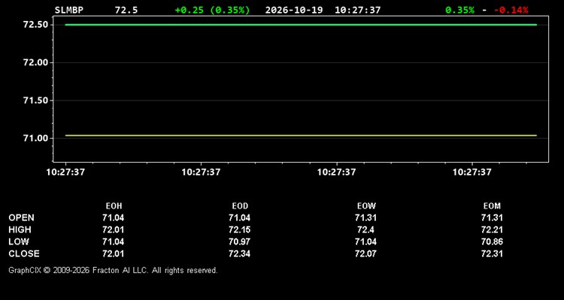Viewport: 564px width, 300px height.
Task: Click the red -0.14% range value
Action: pyautogui.click(x=511, y=10)
